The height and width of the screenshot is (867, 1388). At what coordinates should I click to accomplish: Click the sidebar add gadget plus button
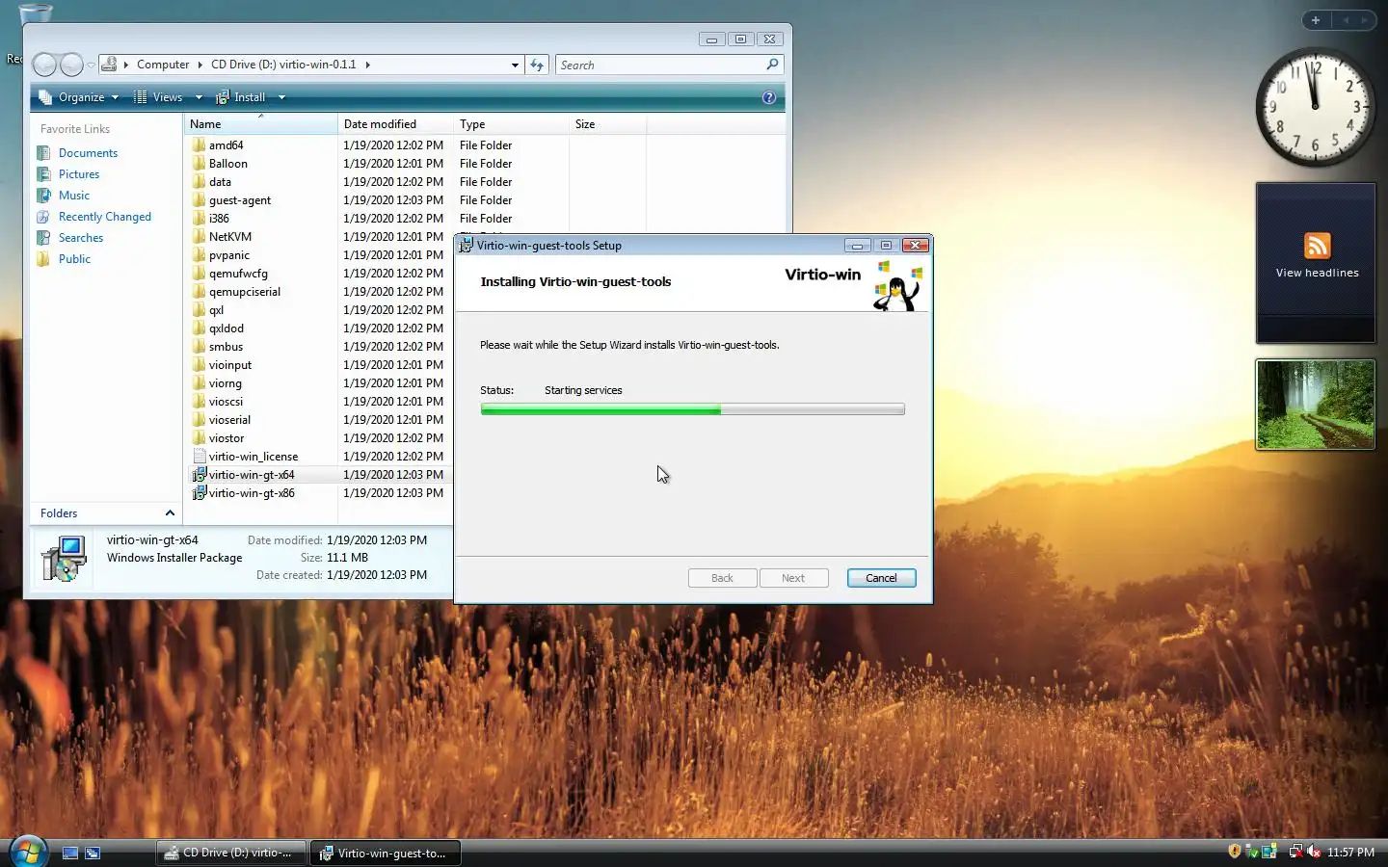click(x=1316, y=20)
